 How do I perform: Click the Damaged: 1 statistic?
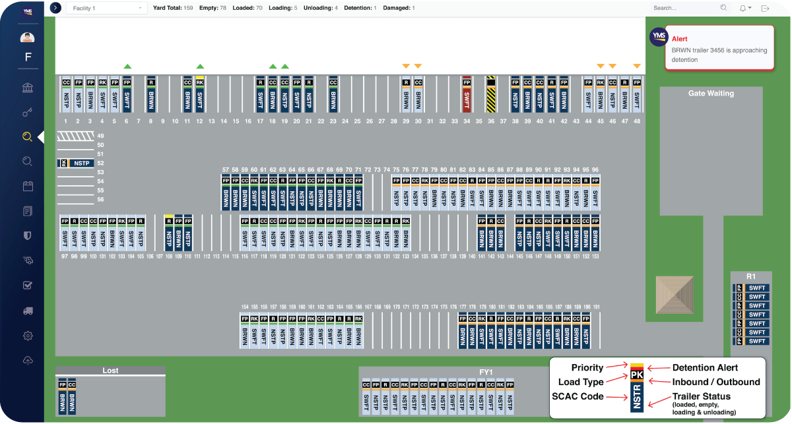click(x=399, y=8)
